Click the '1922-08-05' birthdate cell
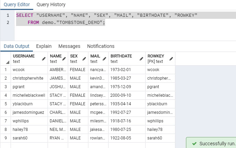The height and width of the screenshot is (148, 236). click(127, 138)
